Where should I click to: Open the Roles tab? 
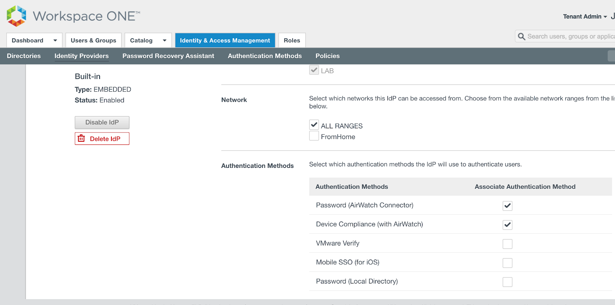tap(292, 40)
